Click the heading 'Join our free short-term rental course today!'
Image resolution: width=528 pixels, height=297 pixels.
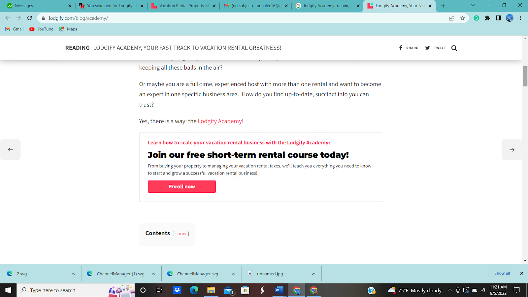pyautogui.click(x=248, y=155)
